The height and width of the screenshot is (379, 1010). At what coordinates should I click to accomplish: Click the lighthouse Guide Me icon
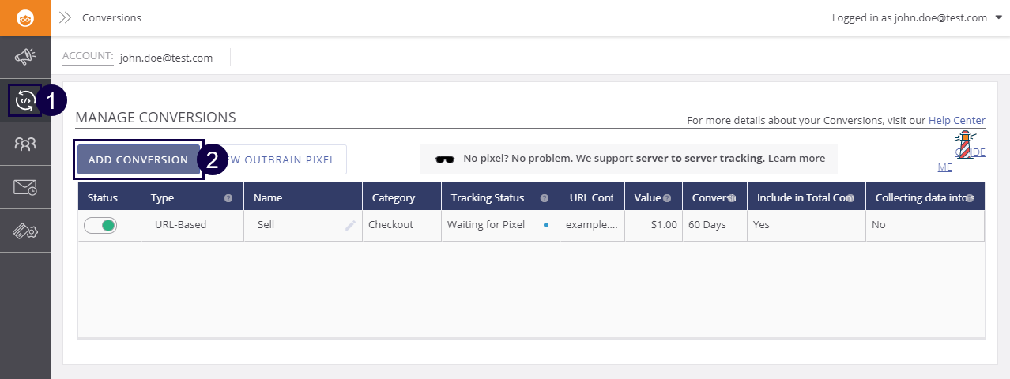click(x=964, y=144)
